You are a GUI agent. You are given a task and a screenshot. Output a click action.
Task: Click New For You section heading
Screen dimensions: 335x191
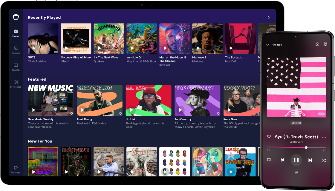pyautogui.click(x=40, y=141)
